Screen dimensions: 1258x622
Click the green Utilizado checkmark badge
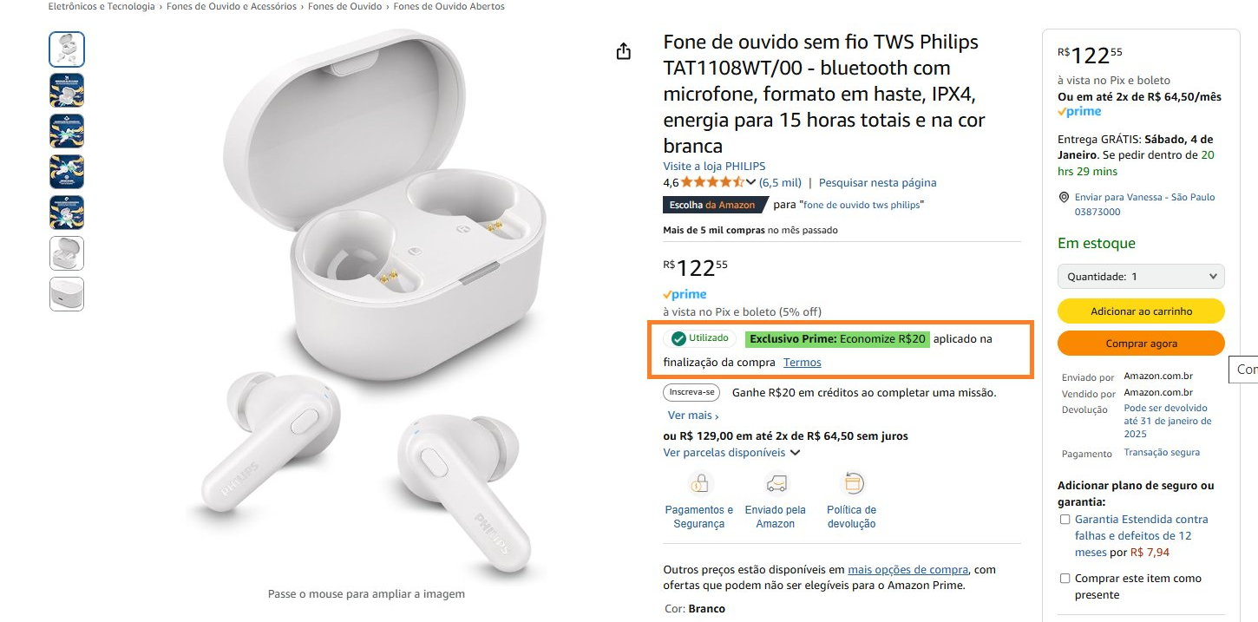[x=700, y=338]
